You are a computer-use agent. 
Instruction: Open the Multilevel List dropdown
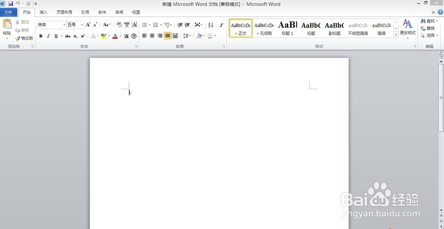coord(168,25)
